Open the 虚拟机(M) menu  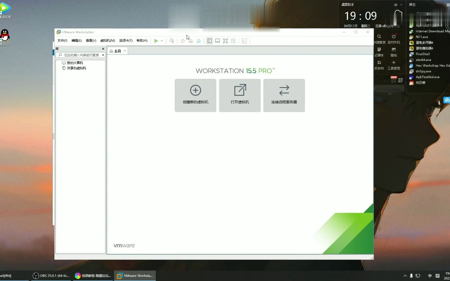coord(108,41)
